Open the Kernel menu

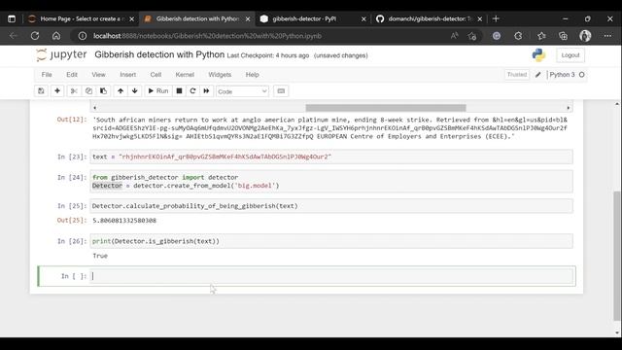(185, 75)
